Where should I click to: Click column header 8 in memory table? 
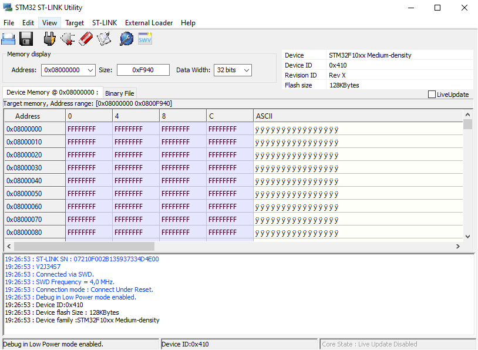pos(183,116)
